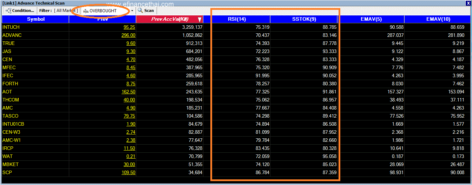Select the FORTH symbol
The image size is (472, 185).
click(x=10, y=84)
